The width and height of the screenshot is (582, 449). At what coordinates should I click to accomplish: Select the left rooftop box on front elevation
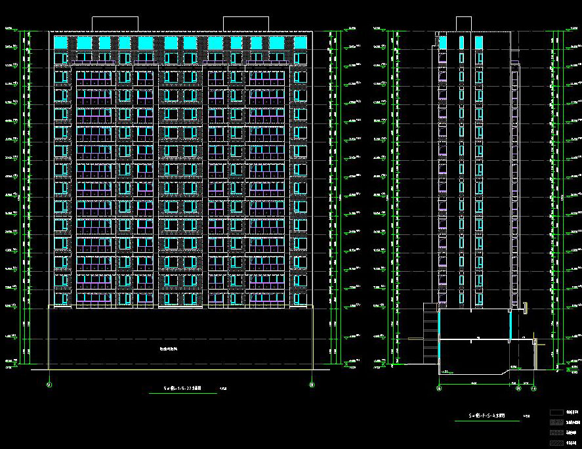[x=115, y=24]
